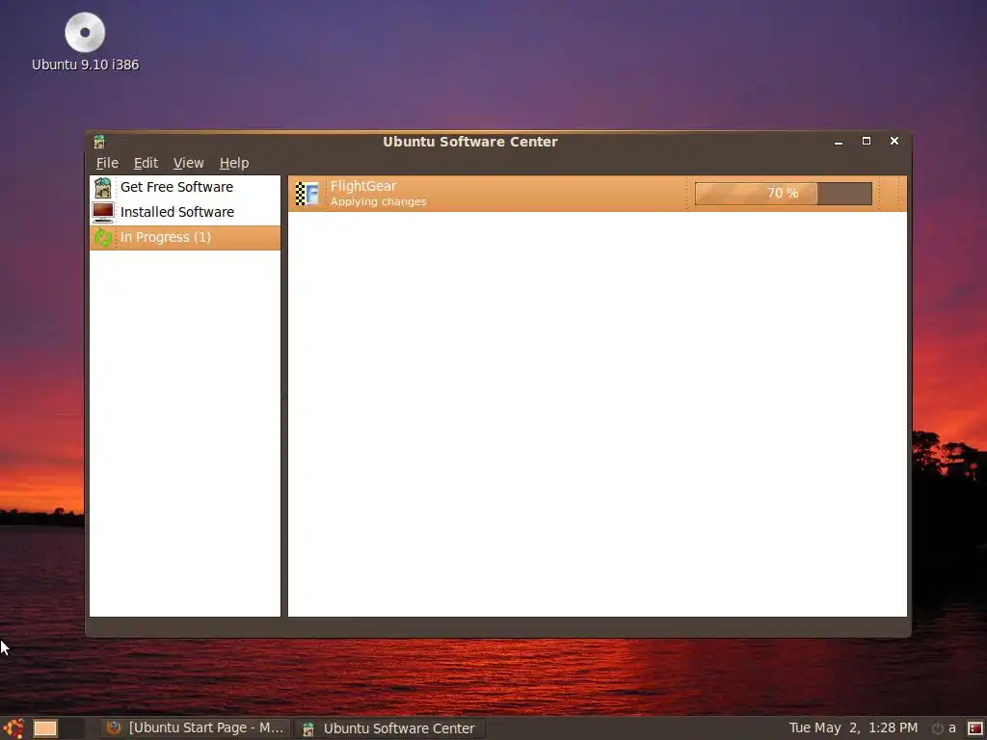
Task: Select In Progress (1) in sidebar
Action: [185, 237]
